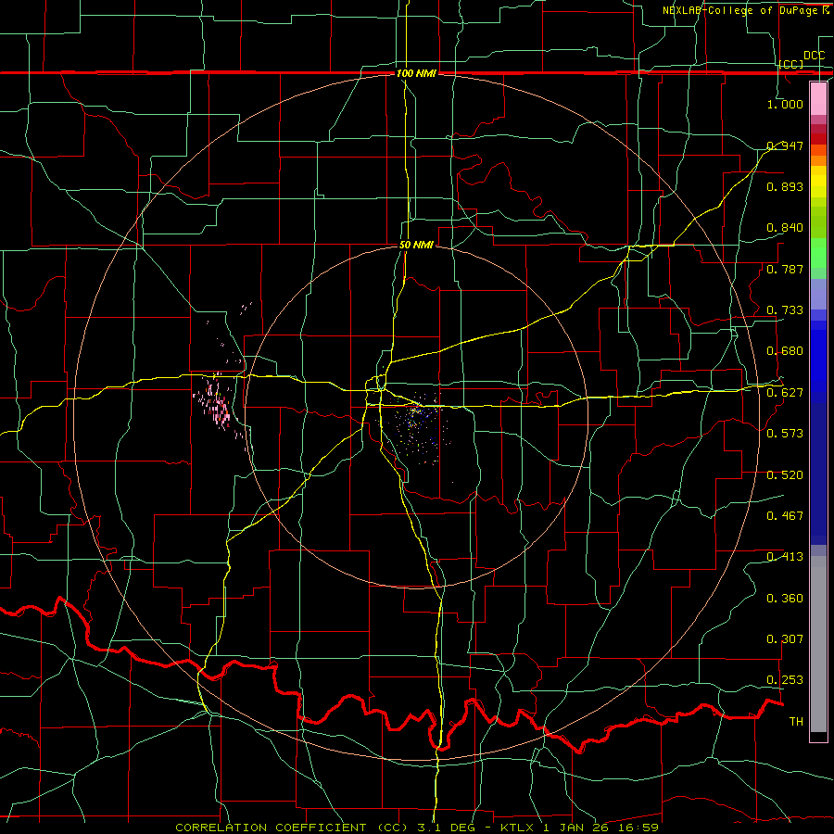Select the 0.840 legend value

coord(785,228)
